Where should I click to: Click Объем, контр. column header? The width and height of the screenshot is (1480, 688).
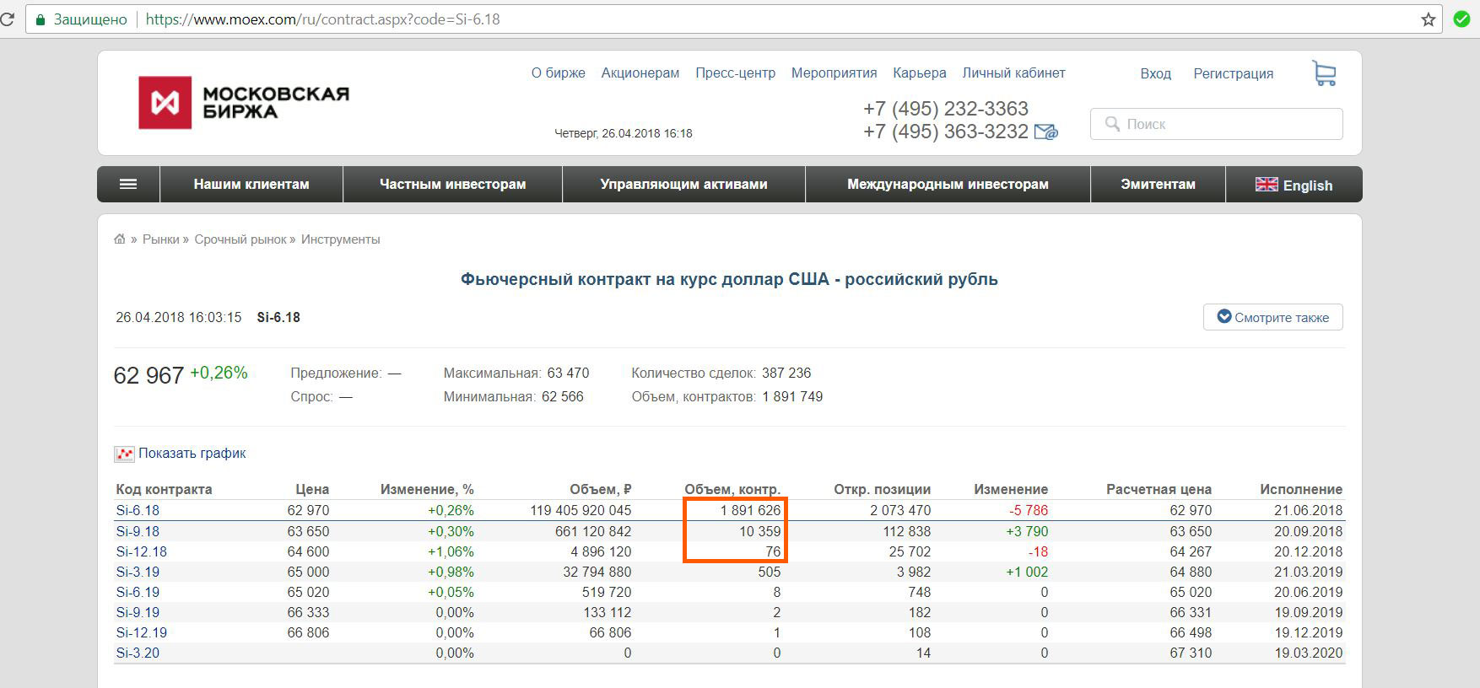point(732,489)
